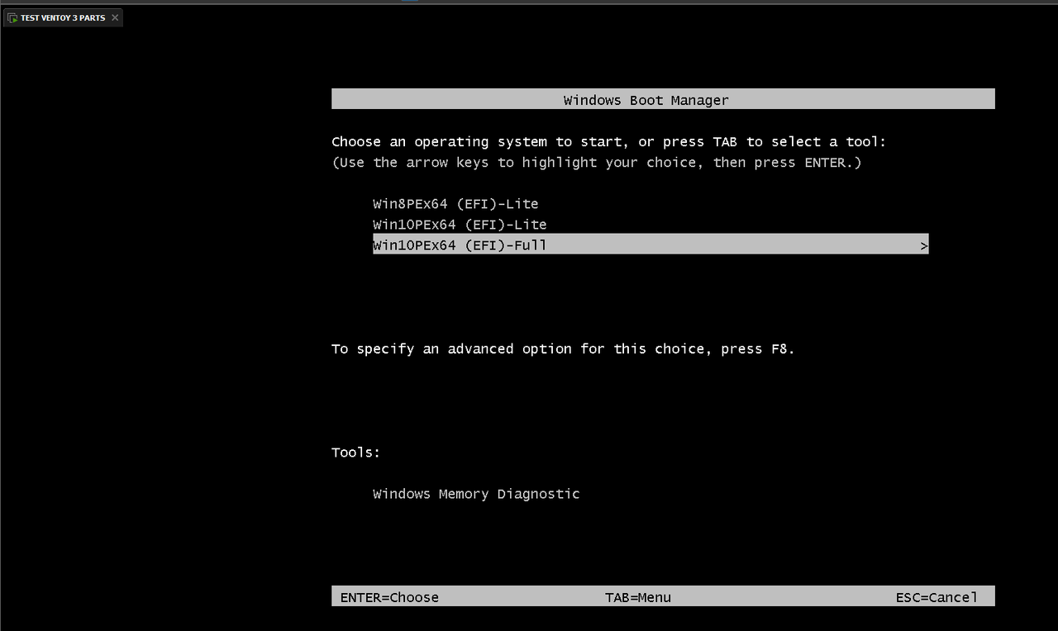Select the Win8PEx64 (EFI)-Lite boot entry
The image size is (1058, 631).
[x=455, y=204]
